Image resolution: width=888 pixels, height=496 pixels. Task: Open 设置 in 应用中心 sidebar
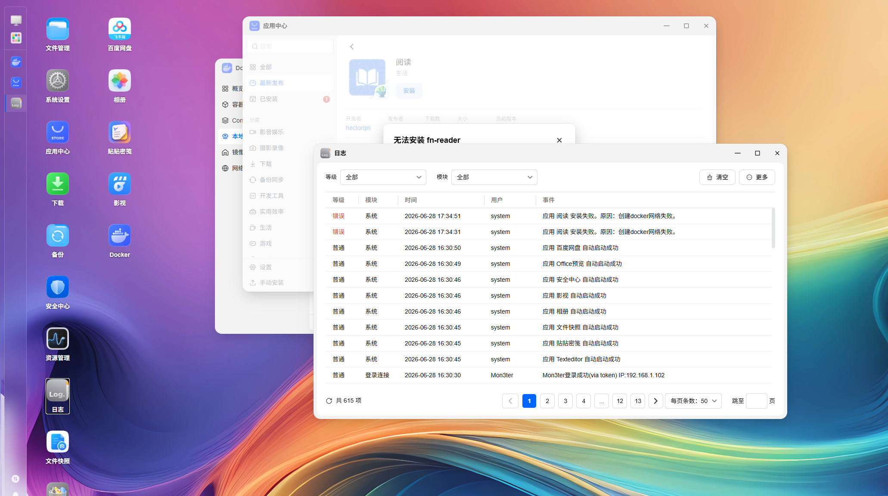(x=280, y=267)
